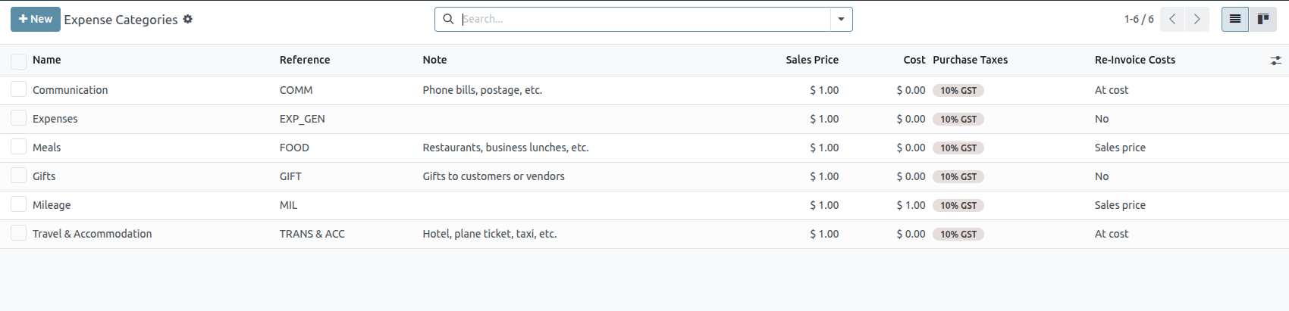
Task: Expand the search options dropdown arrow
Action: click(x=841, y=20)
